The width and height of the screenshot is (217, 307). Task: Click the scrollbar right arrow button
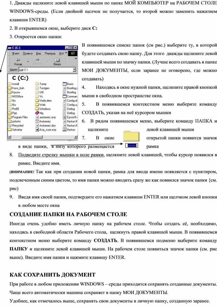click(x=76, y=137)
